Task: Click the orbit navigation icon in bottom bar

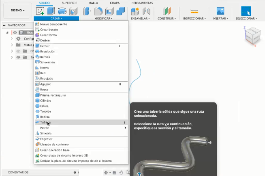Action: [x=106, y=172]
